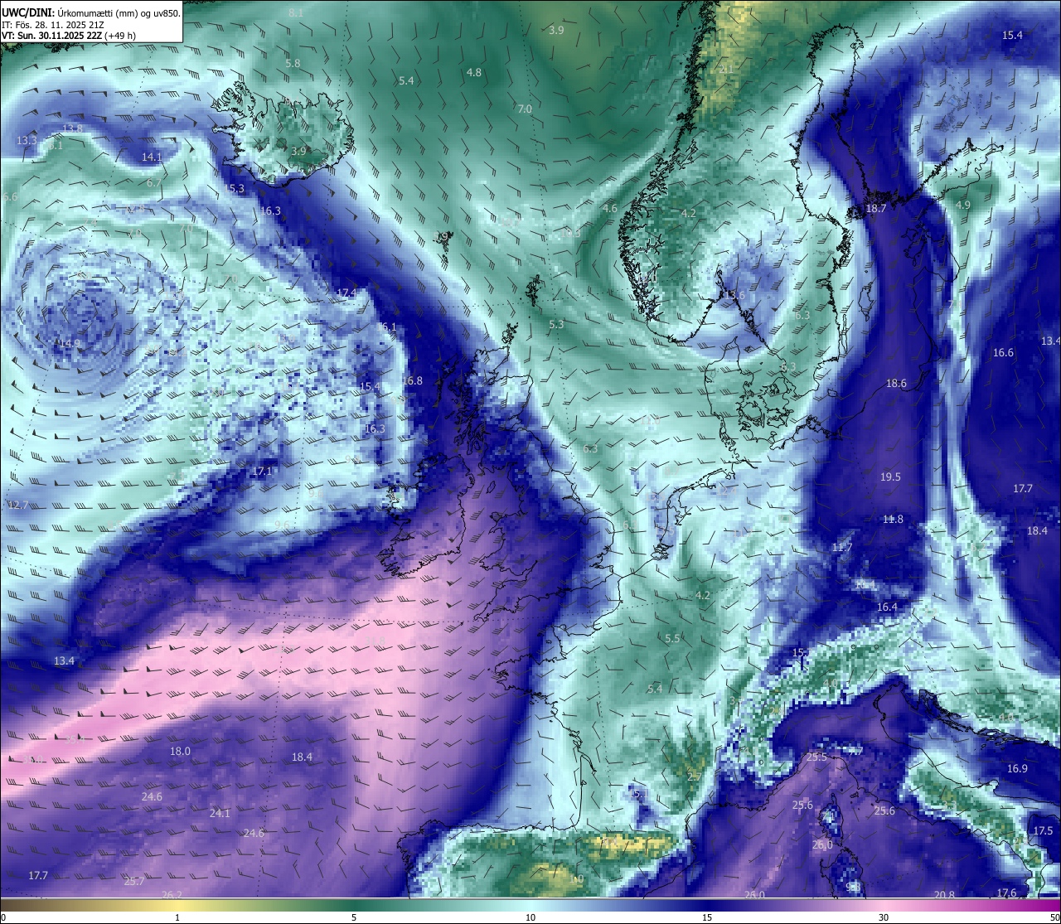Screen dimensions: 1061x924
Task: Click the 18.7 value over Sweden
Action: (x=876, y=209)
